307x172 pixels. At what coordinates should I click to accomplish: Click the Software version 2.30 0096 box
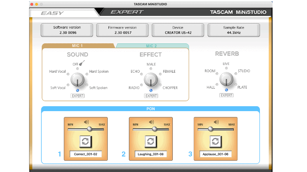pyautogui.click(x=67, y=30)
